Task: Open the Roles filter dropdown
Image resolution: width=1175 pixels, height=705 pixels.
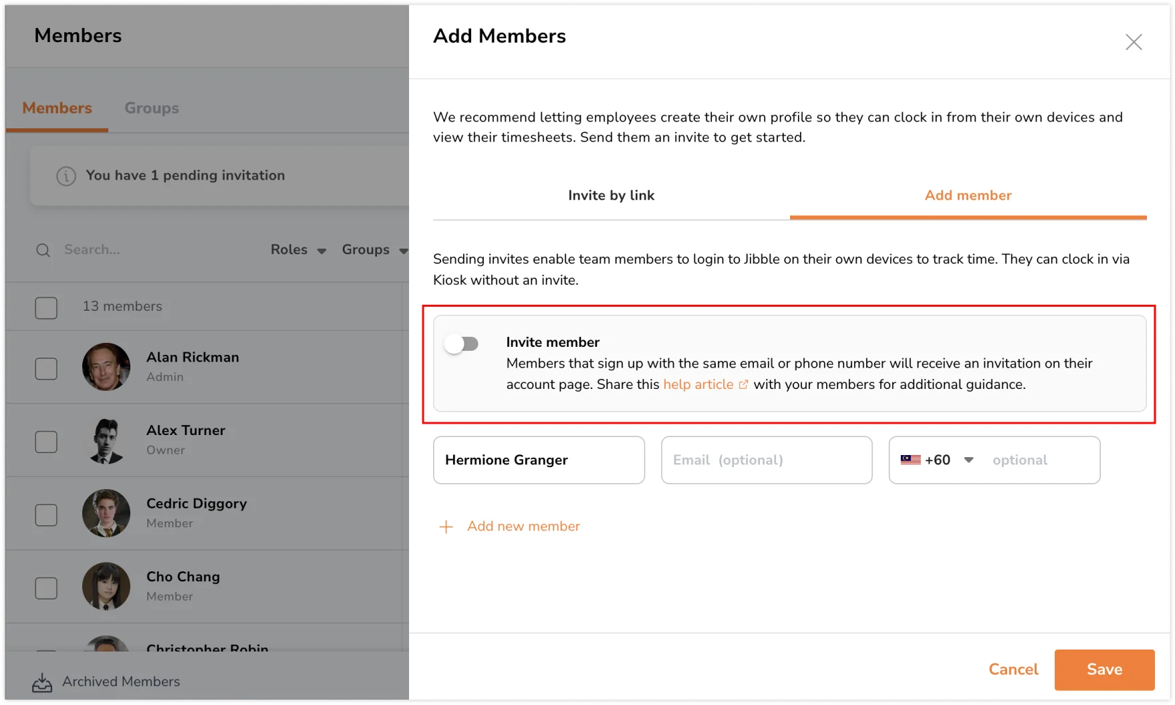Action: (x=298, y=250)
